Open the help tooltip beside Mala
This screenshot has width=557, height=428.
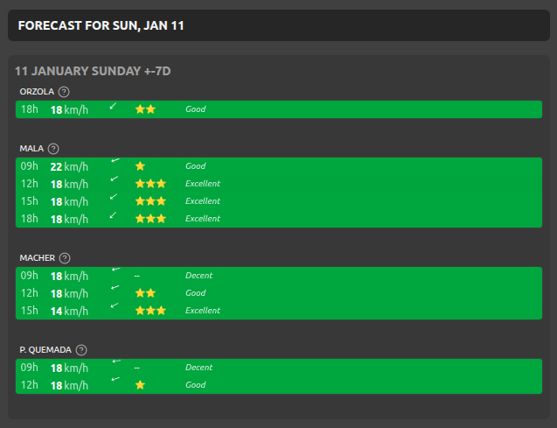53,149
